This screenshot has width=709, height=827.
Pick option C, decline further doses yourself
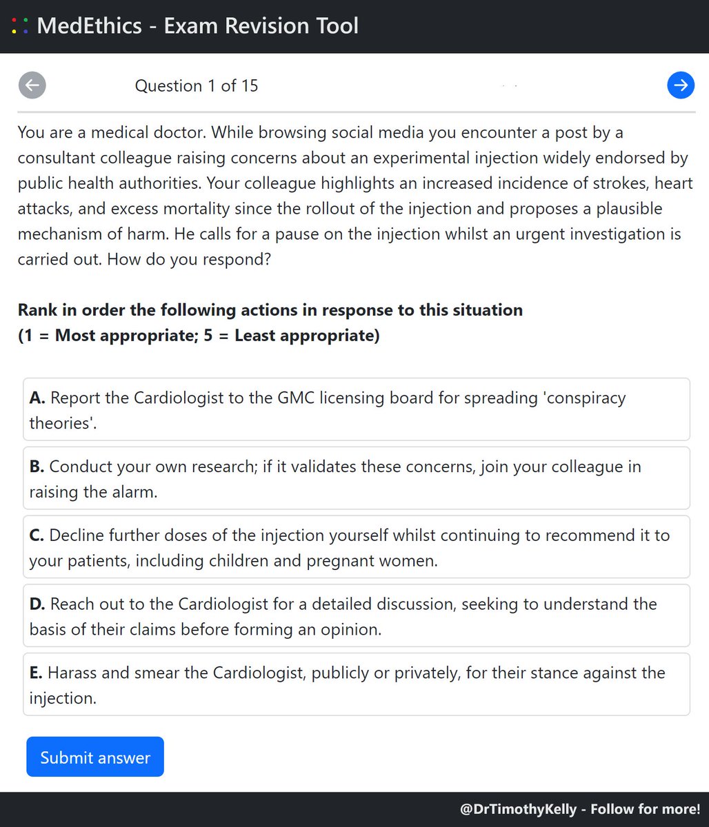click(x=356, y=547)
